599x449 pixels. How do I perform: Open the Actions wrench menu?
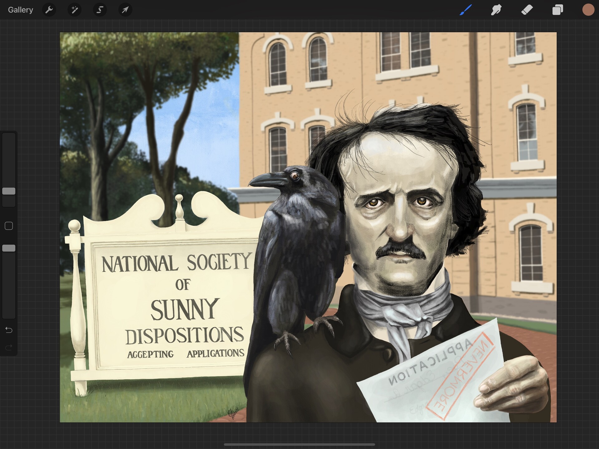click(x=49, y=10)
